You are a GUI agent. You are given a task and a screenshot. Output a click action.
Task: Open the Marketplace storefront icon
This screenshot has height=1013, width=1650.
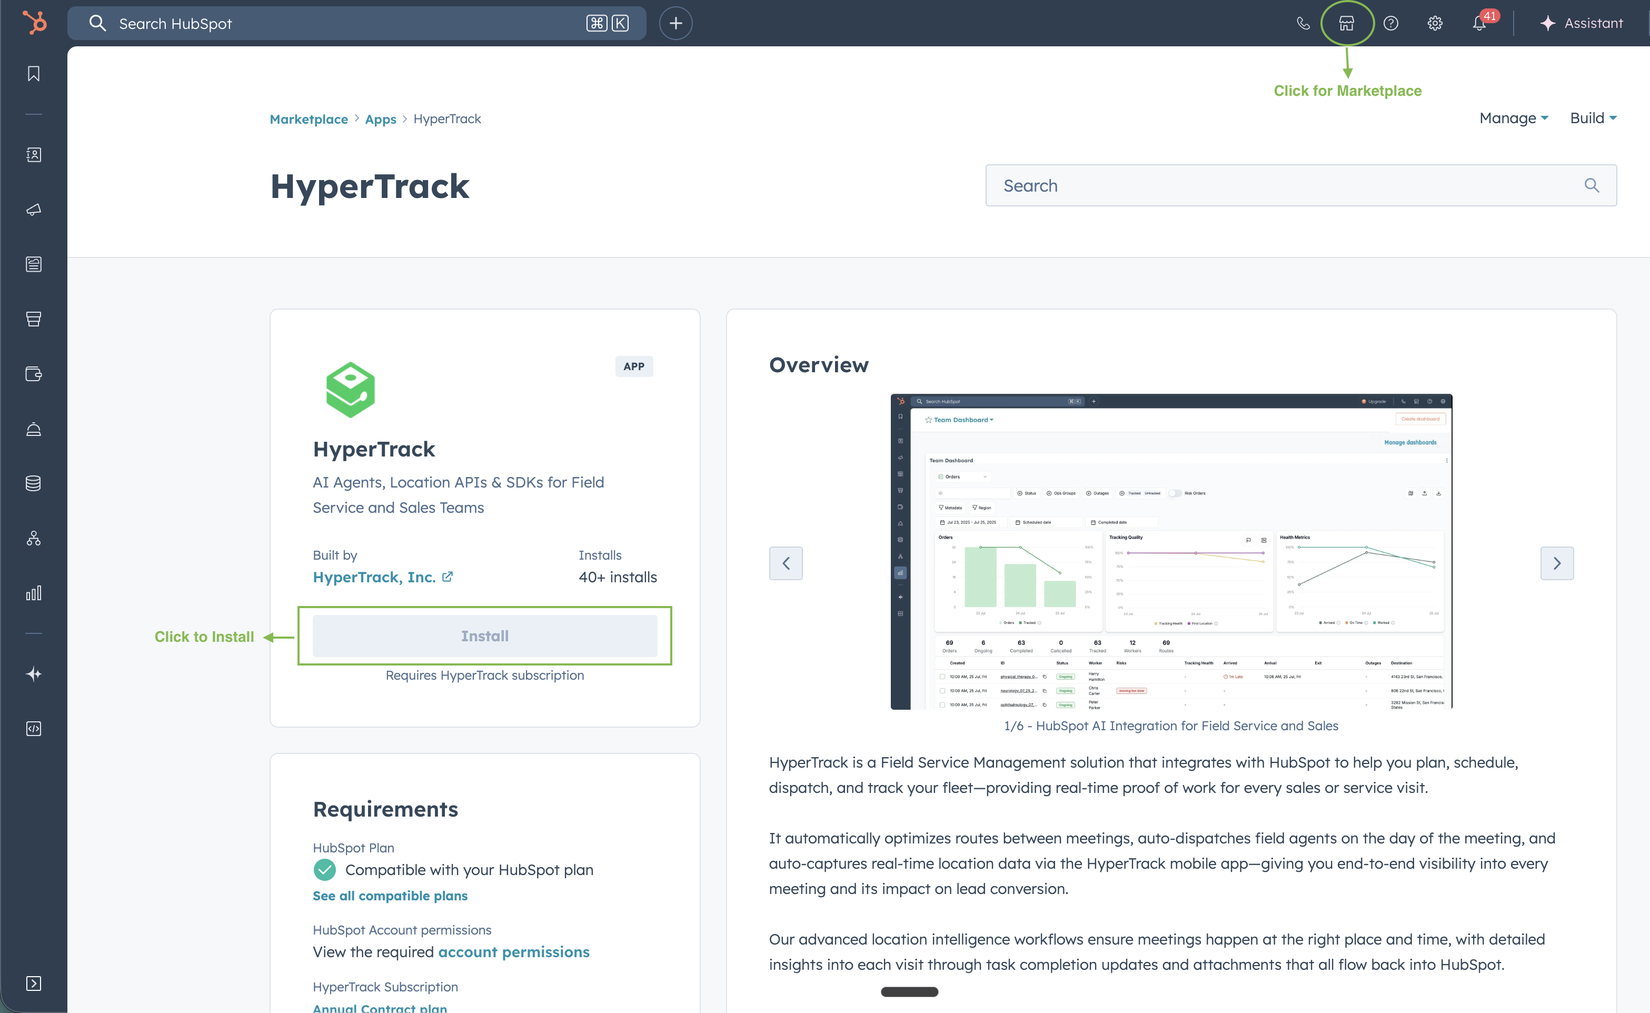(x=1346, y=24)
